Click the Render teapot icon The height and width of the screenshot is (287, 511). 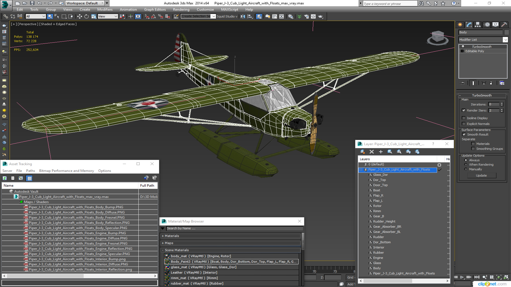[320, 16]
